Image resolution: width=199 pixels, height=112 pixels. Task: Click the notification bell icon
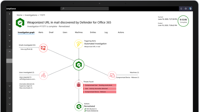[x=181, y=9]
